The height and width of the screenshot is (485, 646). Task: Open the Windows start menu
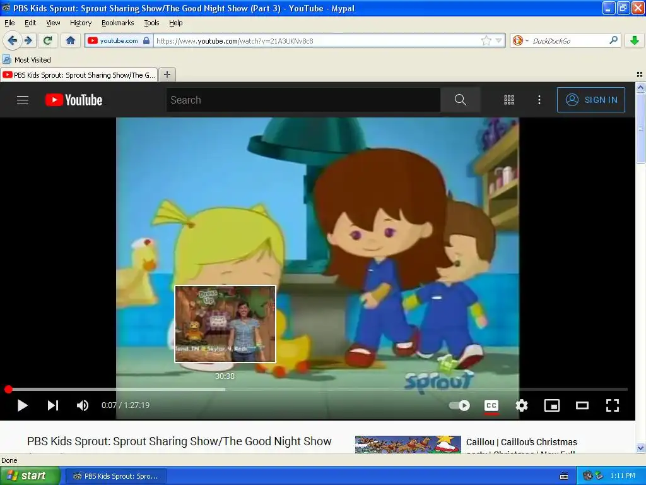coord(30,476)
